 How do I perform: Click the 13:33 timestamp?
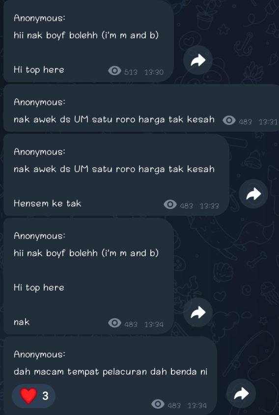(209, 206)
